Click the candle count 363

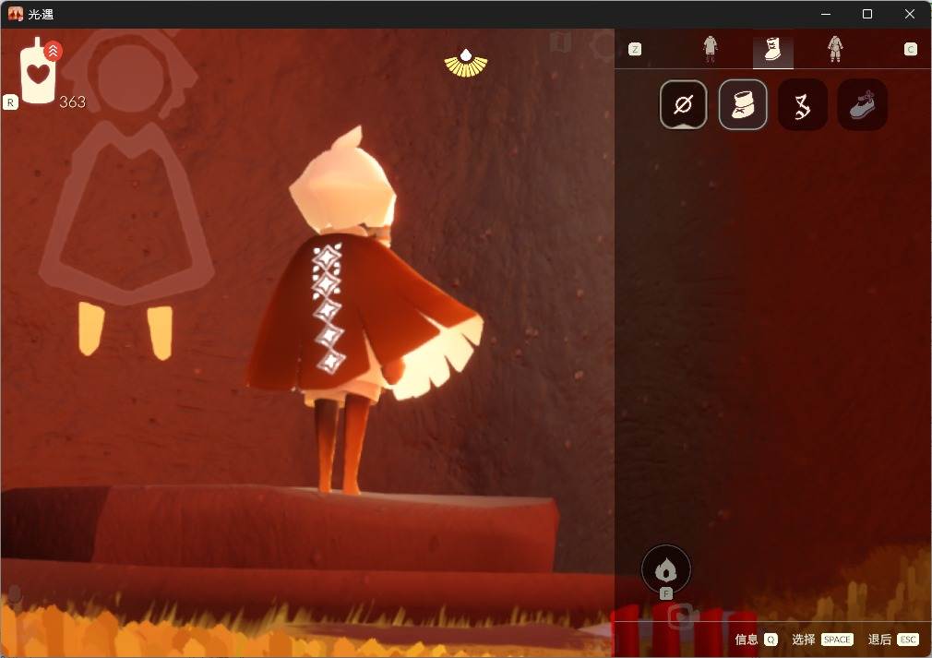pos(73,102)
